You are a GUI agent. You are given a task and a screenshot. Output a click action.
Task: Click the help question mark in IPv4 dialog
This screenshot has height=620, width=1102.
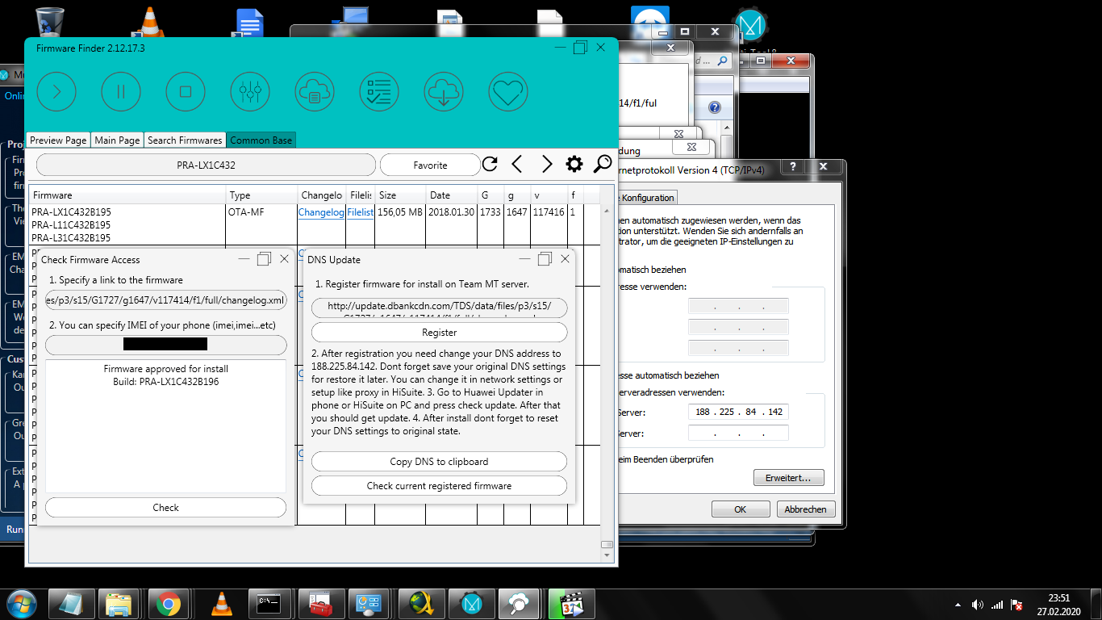[x=794, y=167]
